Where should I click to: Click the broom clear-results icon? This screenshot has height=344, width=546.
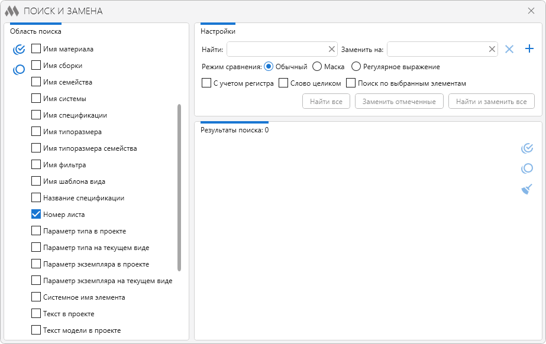point(526,189)
